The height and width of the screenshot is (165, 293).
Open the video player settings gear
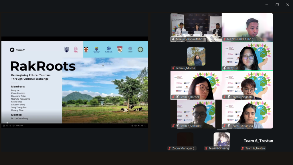(x=142, y=126)
